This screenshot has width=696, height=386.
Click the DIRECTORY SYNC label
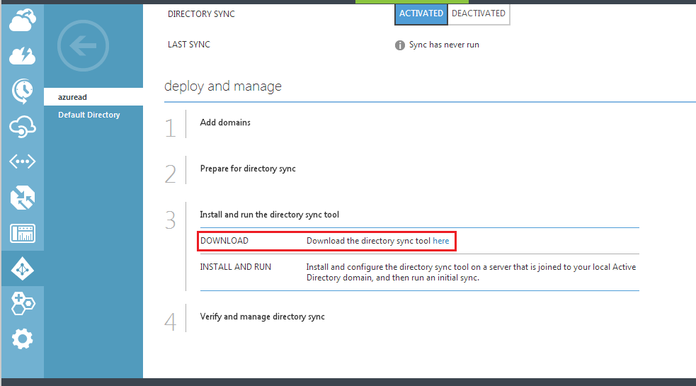point(201,14)
